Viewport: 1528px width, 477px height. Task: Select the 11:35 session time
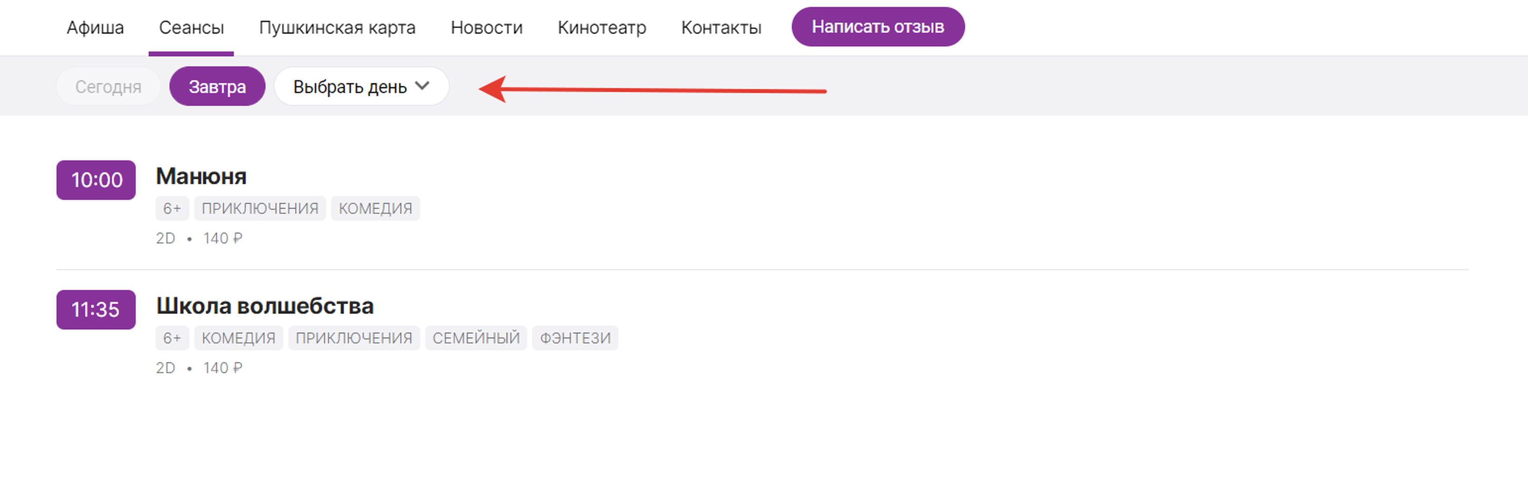(x=96, y=310)
